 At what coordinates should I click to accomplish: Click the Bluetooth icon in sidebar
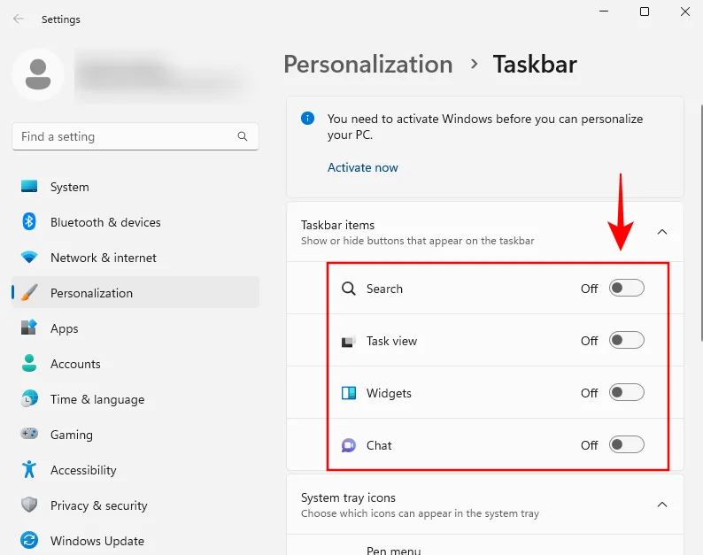tap(29, 221)
